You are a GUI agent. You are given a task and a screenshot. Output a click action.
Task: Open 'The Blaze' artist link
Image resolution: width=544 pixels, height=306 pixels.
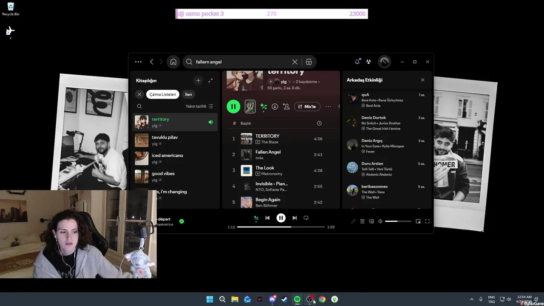[x=270, y=142]
